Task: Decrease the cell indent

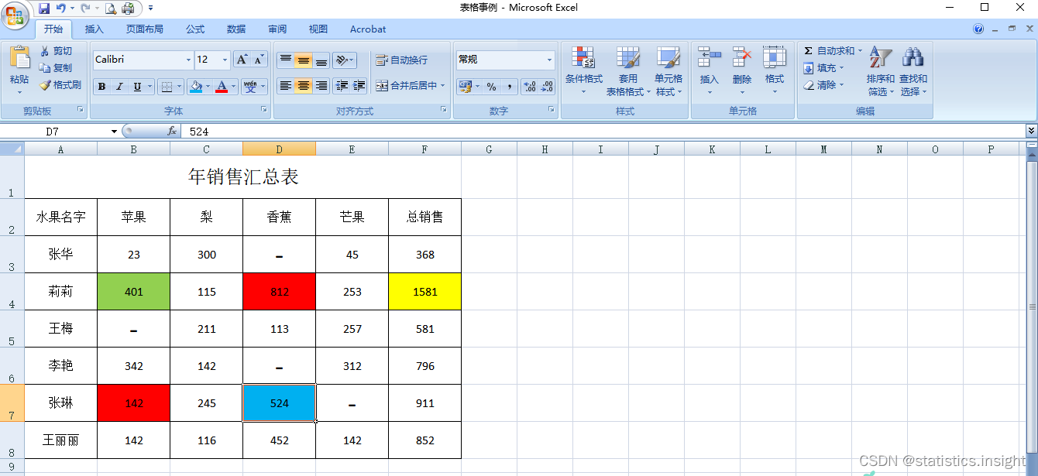Action: (x=342, y=86)
